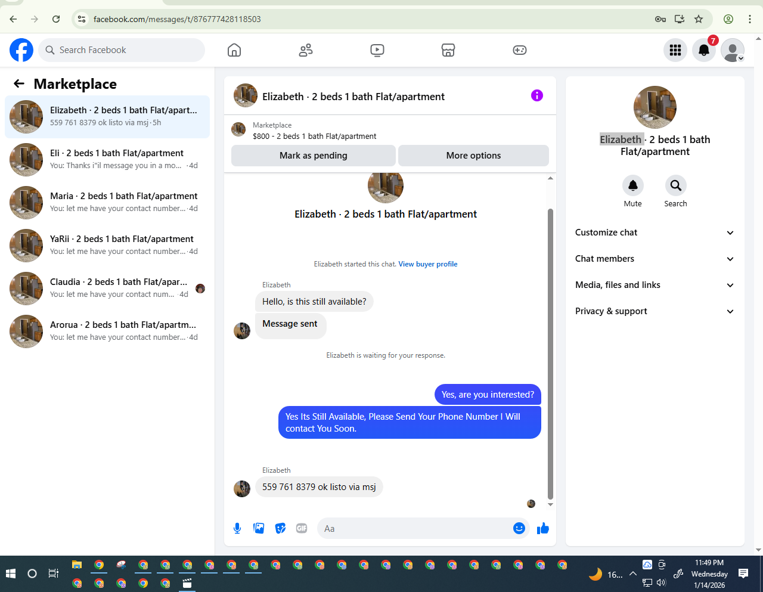Click the More options button
The image size is (763, 592).
(x=473, y=156)
